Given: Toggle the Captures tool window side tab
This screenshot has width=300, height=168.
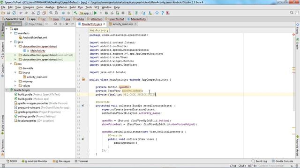Looking at the screenshot, I should pos(2,70).
